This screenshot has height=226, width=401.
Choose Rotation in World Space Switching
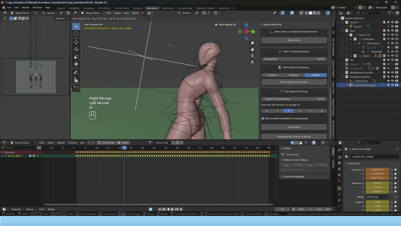[294, 75]
